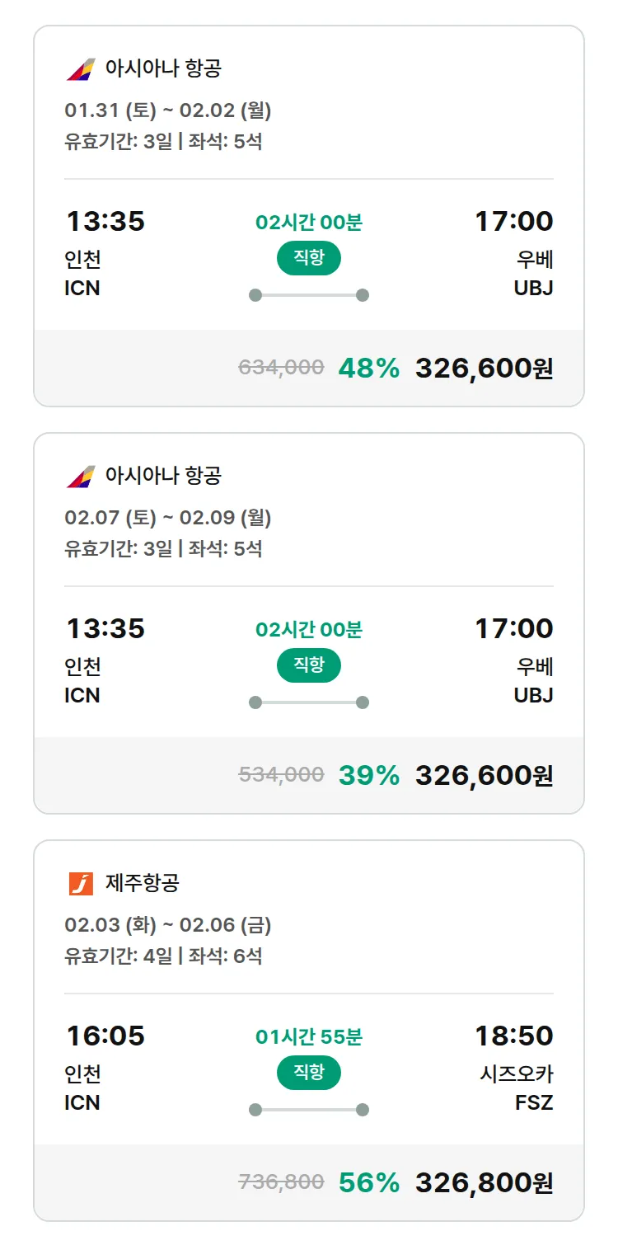The width and height of the screenshot is (618, 1245).
Task: Click the 직항 badge on the 01.31 Ube flight
Action: (309, 258)
